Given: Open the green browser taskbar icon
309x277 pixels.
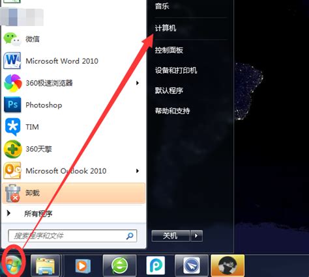Looking at the screenshot, I should (119, 265).
